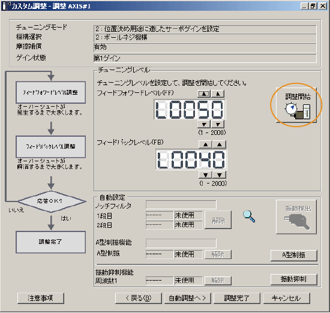
Task: Open the 注意事項 precautions button
Action: pos(41,298)
